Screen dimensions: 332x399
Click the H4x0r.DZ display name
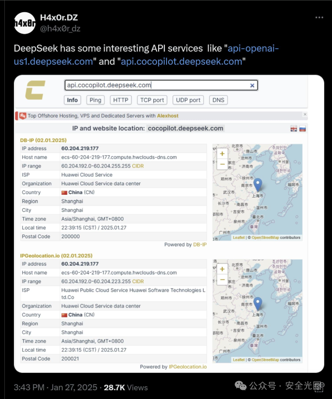[x=59, y=17]
